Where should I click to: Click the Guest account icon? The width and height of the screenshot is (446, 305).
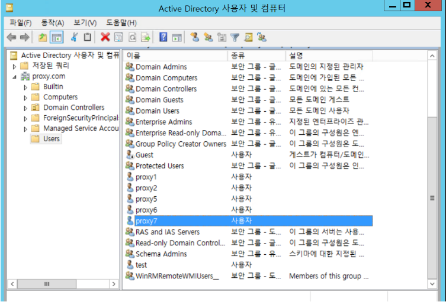(x=130, y=155)
